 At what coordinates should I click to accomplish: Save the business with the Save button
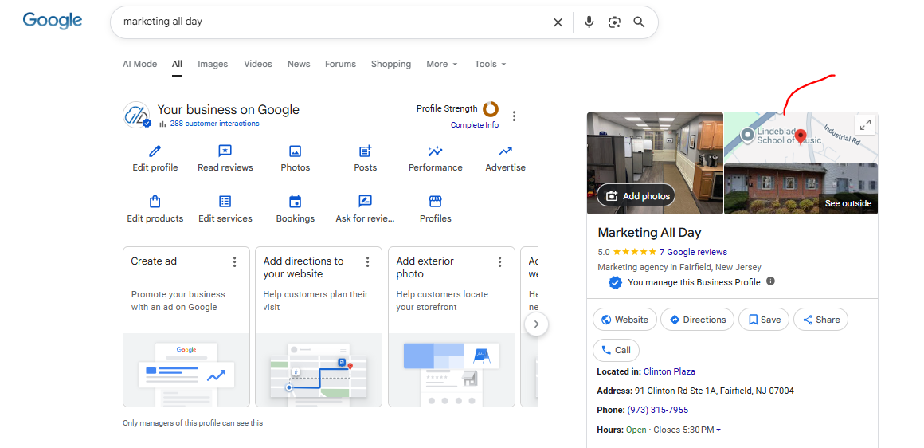[764, 320]
